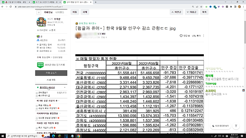Click the Chrome icon in the taskbar
The width and height of the screenshot is (246, 138).
click(79, 136)
